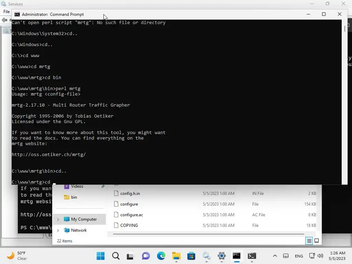Switch to PowerShell terminal taskbar icon
Viewport: 352px width, 264px height.
point(252,256)
